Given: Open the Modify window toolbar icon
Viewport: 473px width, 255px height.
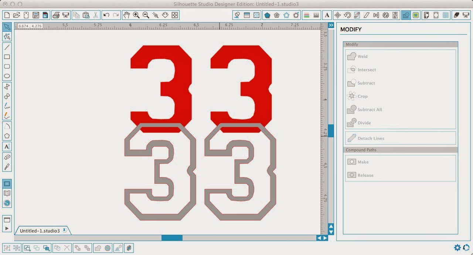Looking at the screenshot, I should pos(406,15).
